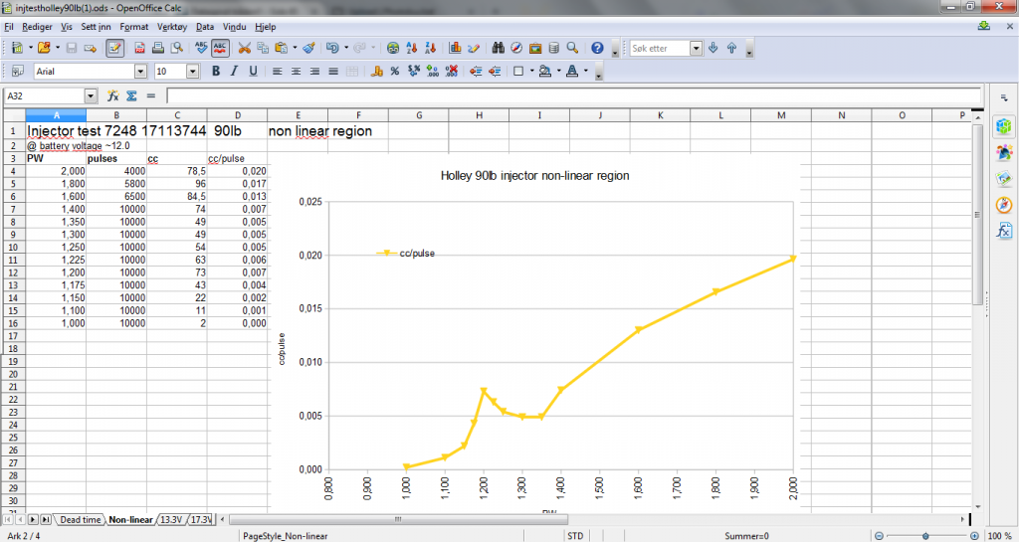1019x542 pixels.
Task: Paste from the clipboard
Action: click(x=282, y=48)
